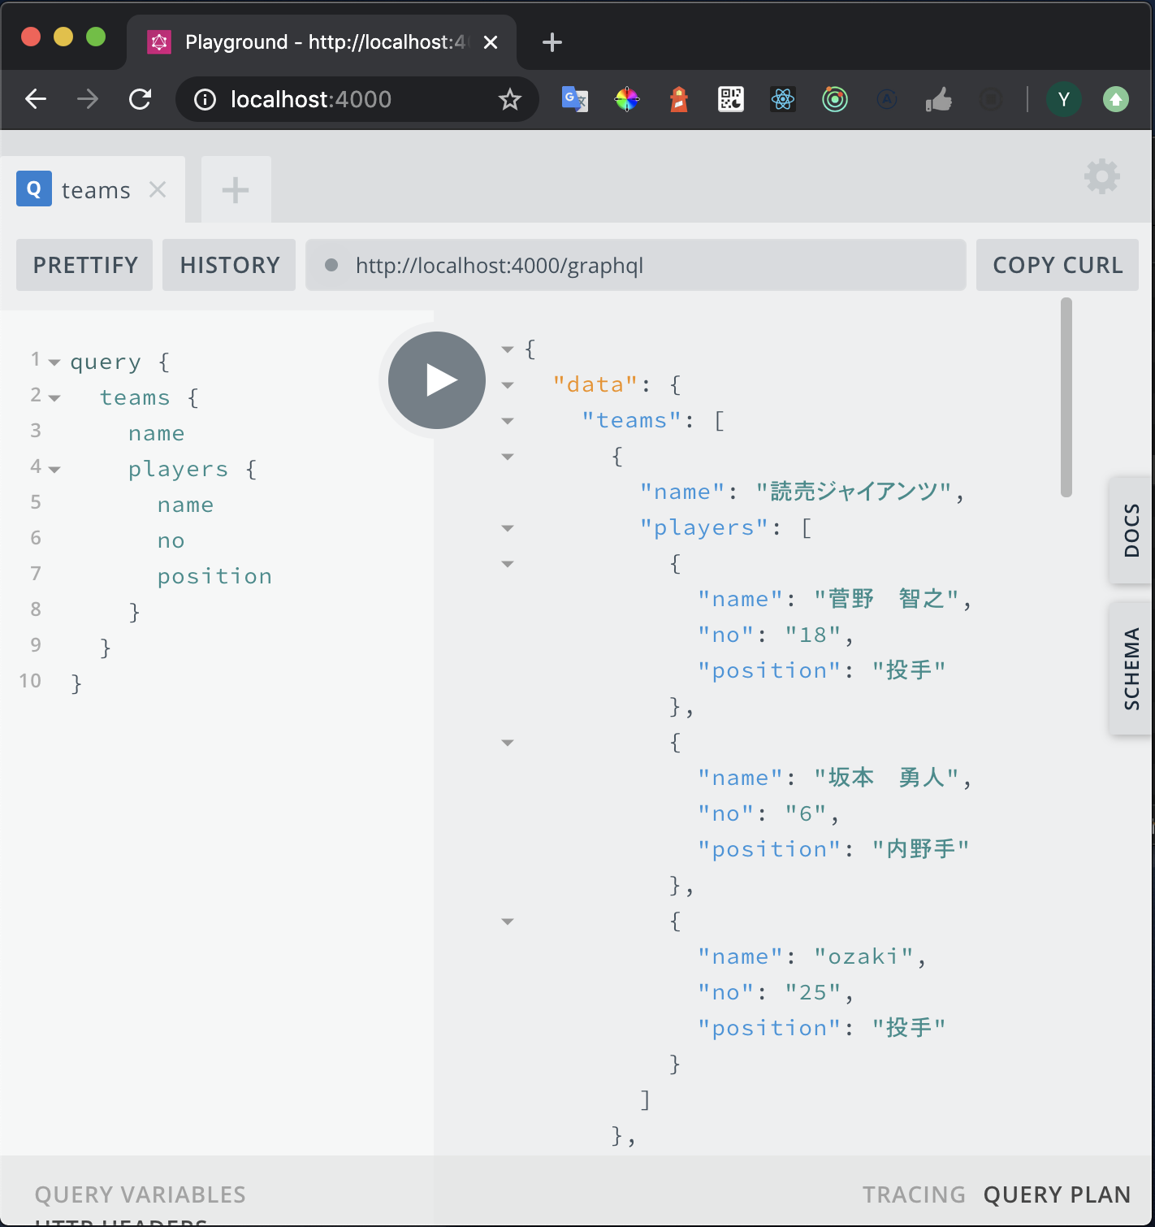Reload the page
The image size is (1155, 1227).
point(141,99)
